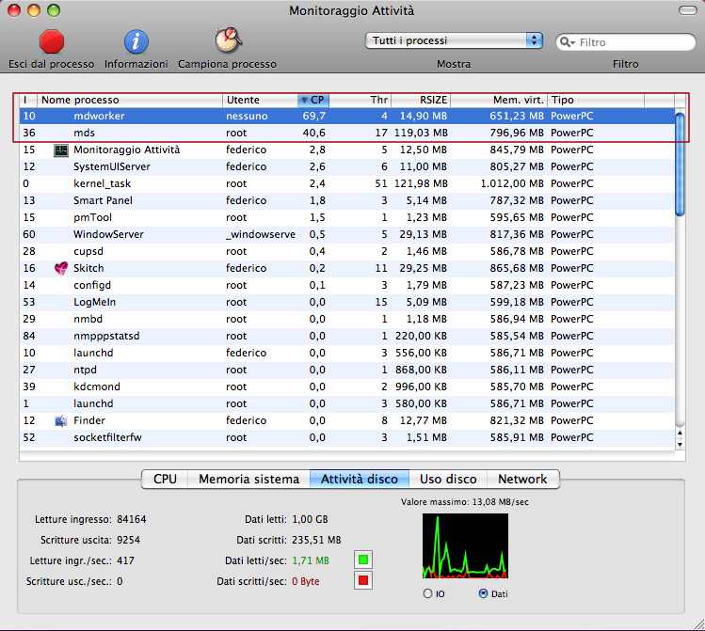The height and width of the screenshot is (631, 705).
Task: Click the magnifier icon in Filtro field
Action: pos(567,42)
